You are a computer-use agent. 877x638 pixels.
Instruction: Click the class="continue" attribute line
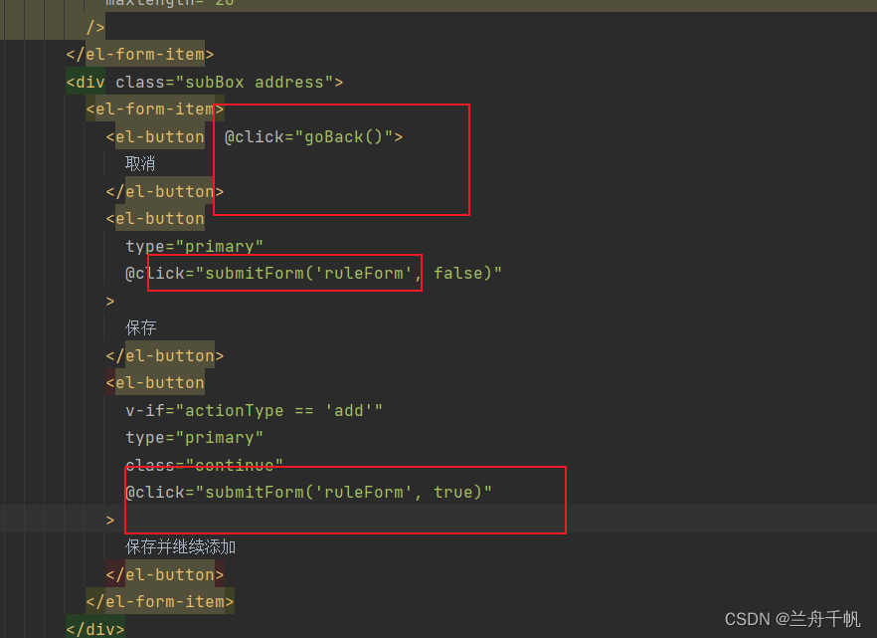click(x=204, y=465)
